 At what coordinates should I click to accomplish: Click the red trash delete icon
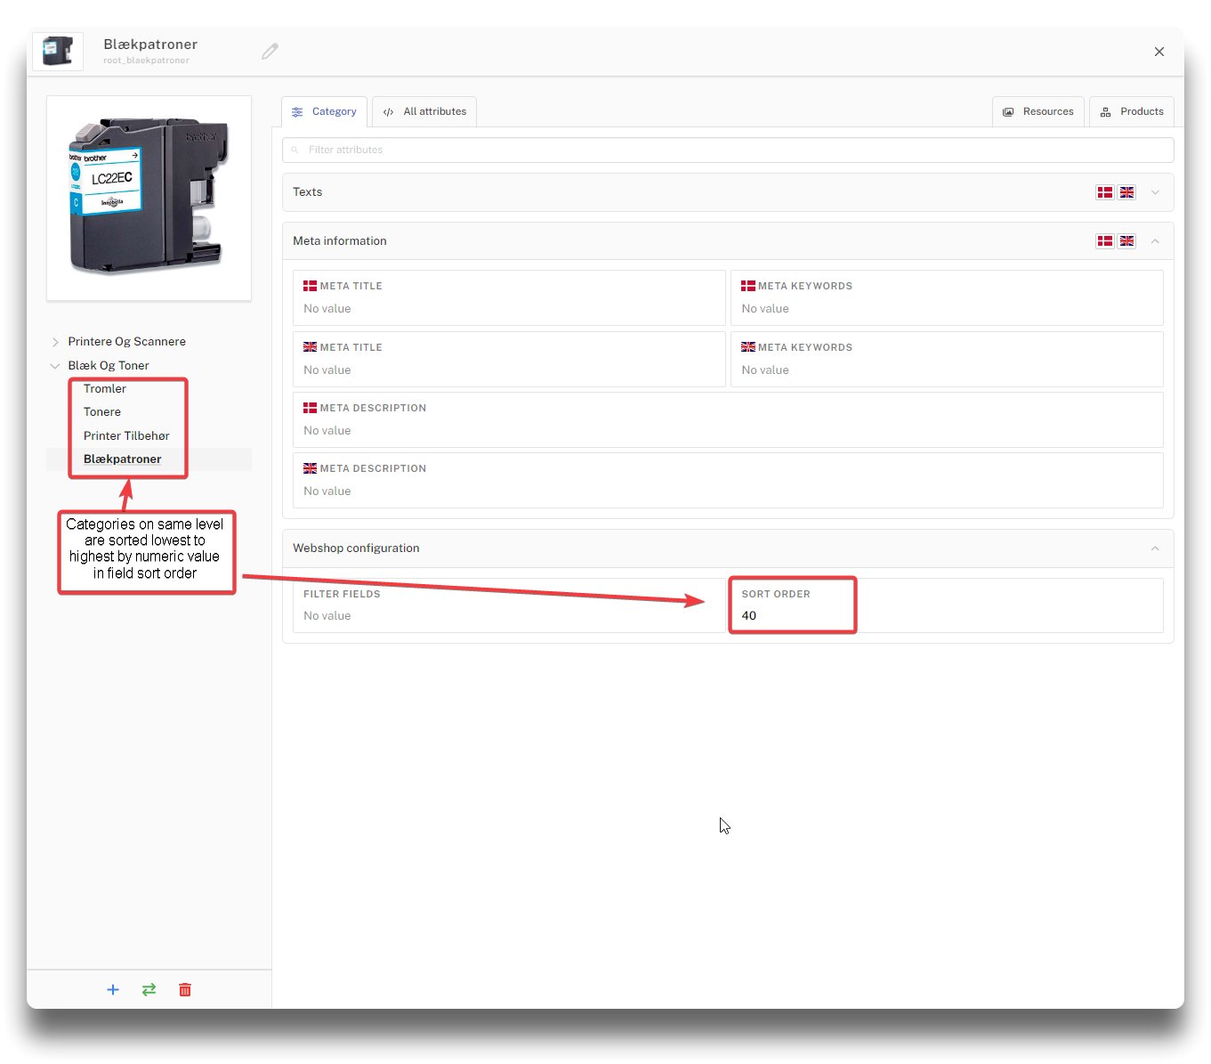185,990
